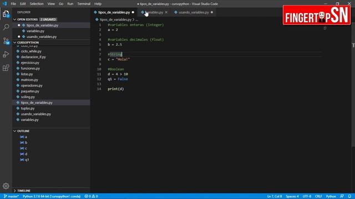Switch to the variables.py tab

(154, 12)
